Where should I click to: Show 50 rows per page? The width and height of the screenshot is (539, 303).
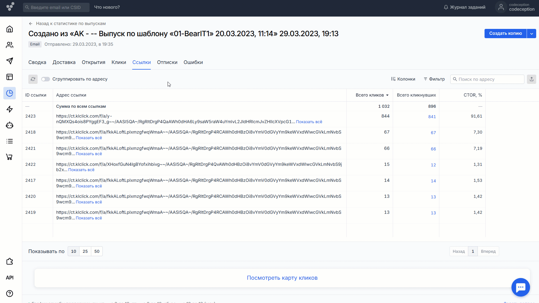[x=97, y=251]
